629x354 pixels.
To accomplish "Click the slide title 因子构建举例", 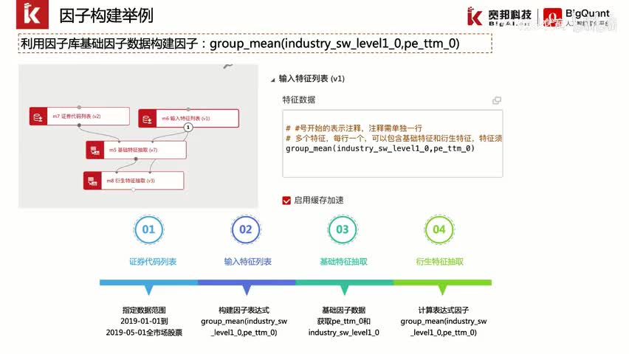I will point(106,15).
